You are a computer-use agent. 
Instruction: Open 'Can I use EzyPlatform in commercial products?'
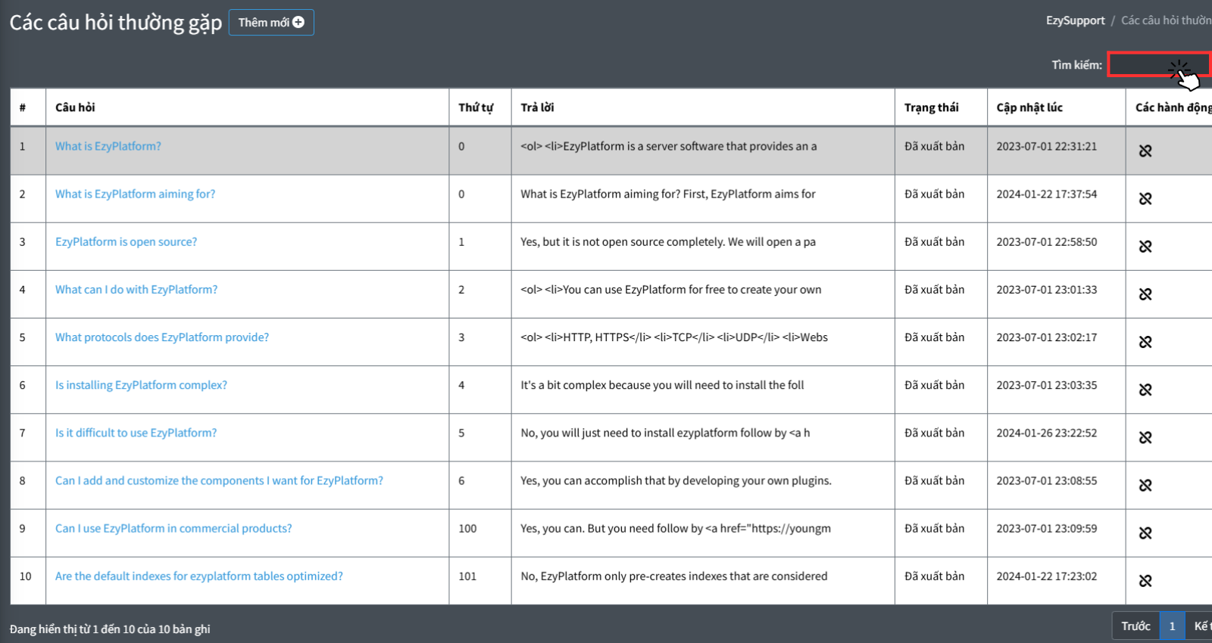pyautogui.click(x=173, y=529)
